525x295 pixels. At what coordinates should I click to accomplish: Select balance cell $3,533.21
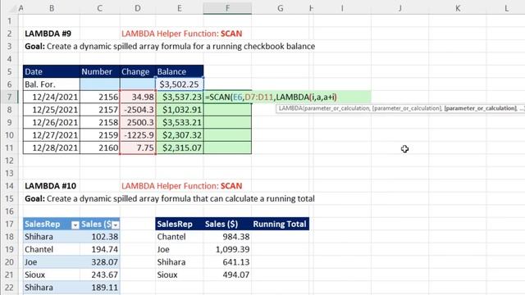click(180, 122)
